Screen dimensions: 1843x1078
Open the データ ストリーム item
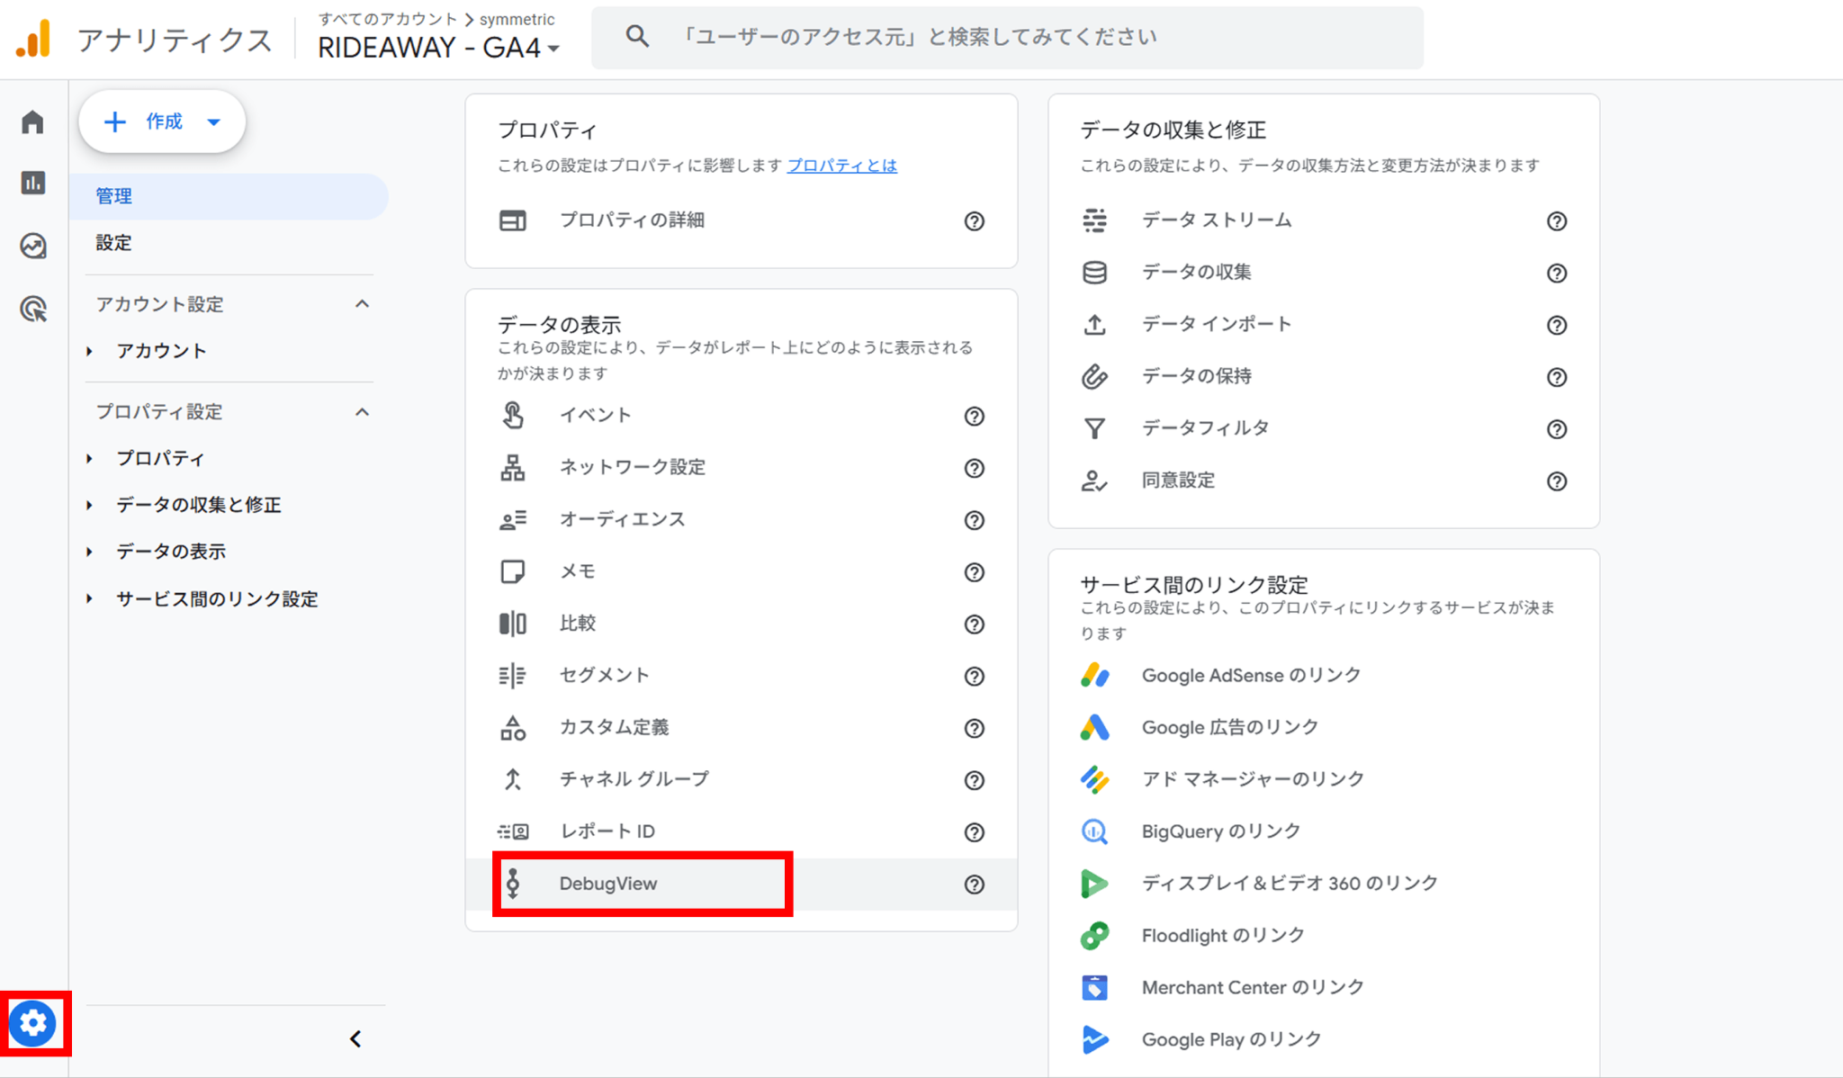click(1324, 220)
